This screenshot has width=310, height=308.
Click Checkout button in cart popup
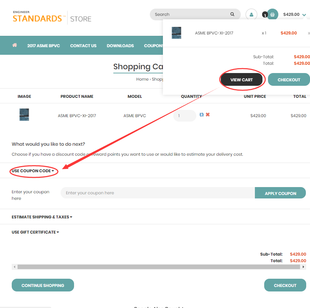[x=289, y=80]
